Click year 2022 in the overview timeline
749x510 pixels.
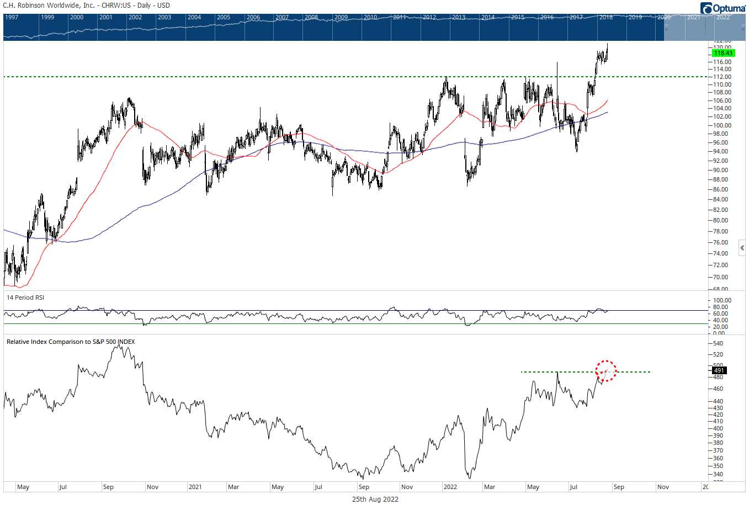click(723, 18)
